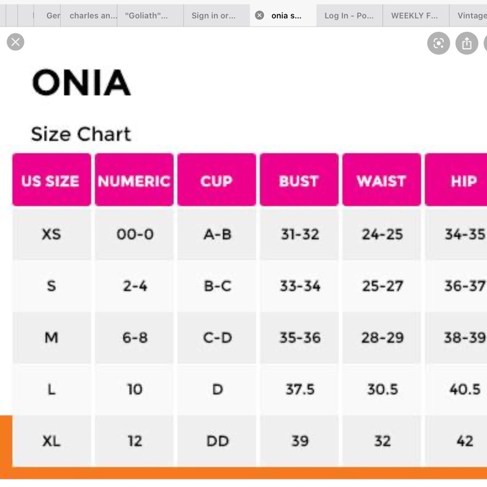Click the pink CUP header cell

coord(217,180)
